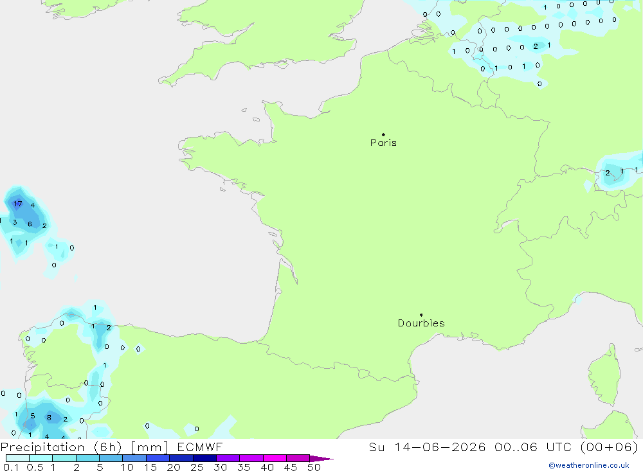Screen dimensions: 643x471
Task: Click the 8 mm precipitation value near Portugal
Action: [x=49, y=418]
